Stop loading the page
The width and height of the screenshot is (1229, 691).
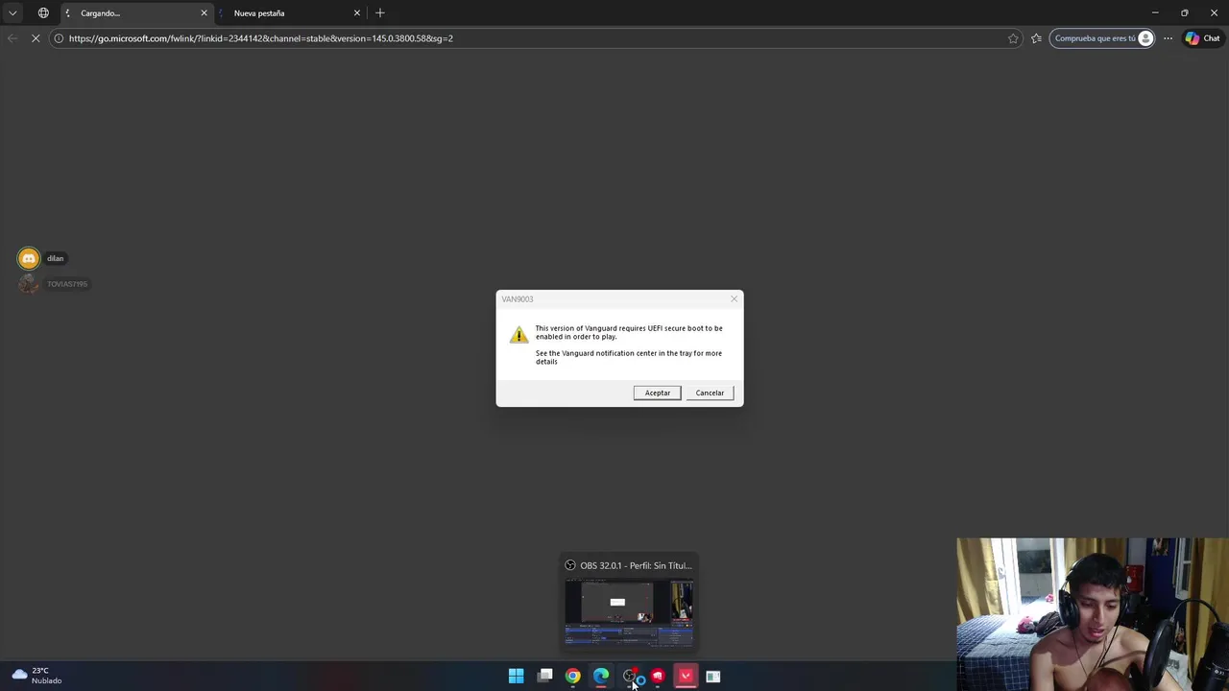pos(36,38)
